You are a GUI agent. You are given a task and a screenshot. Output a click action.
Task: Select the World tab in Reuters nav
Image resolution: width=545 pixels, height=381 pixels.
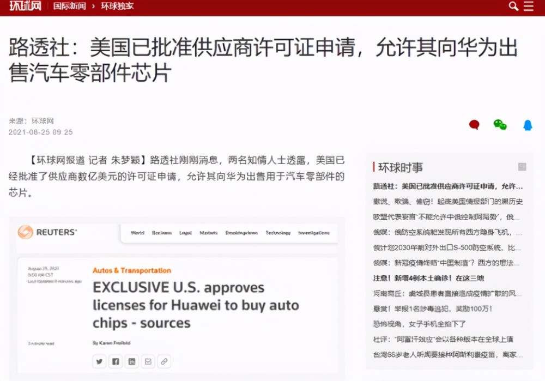(138, 233)
